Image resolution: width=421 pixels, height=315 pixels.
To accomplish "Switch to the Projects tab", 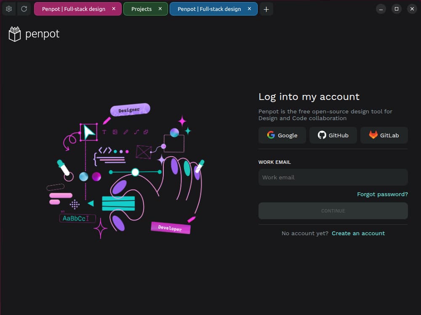I will [146, 9].
